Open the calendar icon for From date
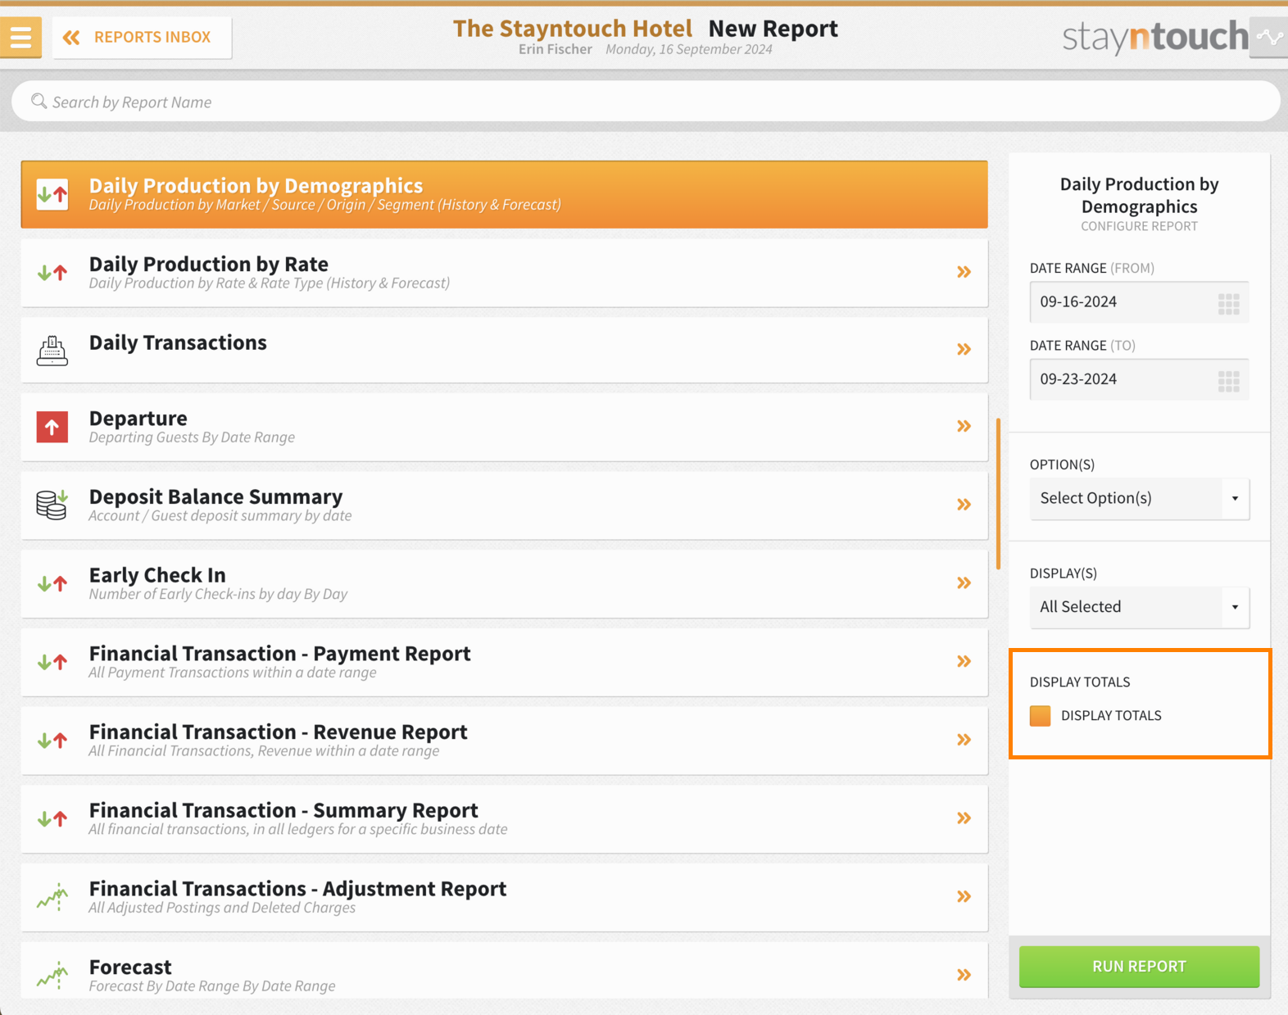This screenshot has width=1288, height=1015. [1228, 303]
